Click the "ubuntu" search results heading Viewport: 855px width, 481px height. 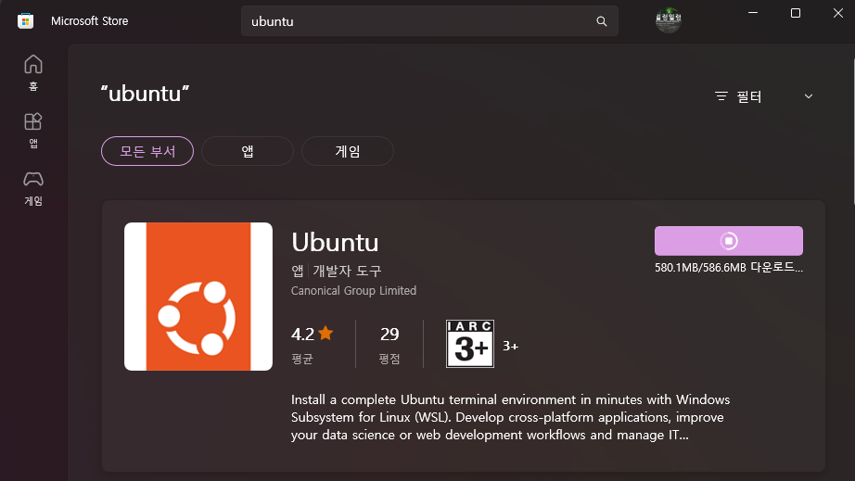[145, 94]
